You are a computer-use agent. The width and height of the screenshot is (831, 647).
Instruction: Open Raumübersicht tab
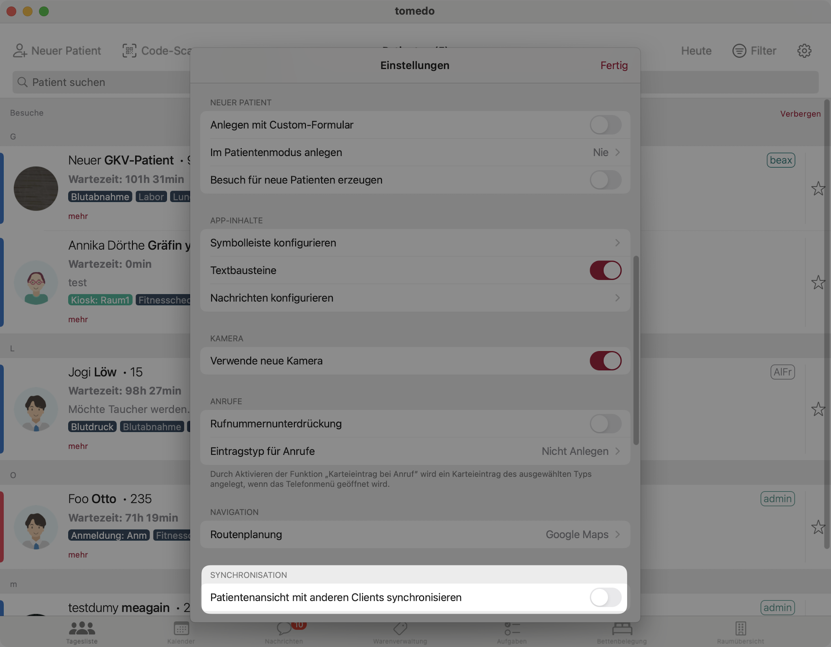tap(740, 632)
